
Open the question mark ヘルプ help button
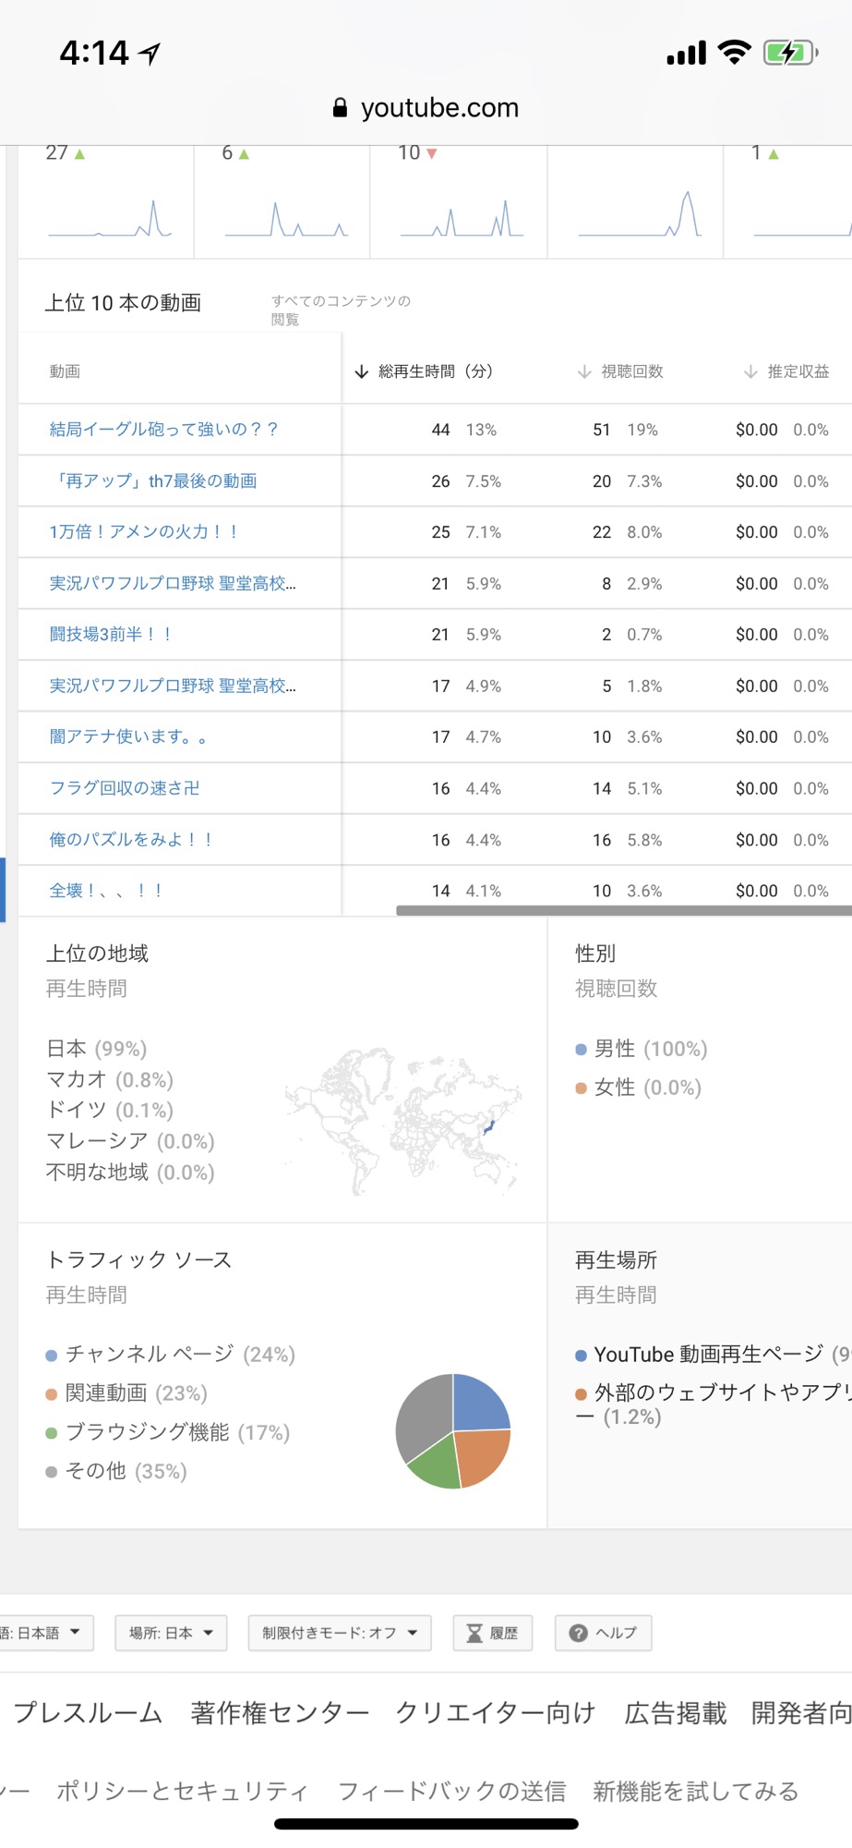click(x=603, y=1633)
